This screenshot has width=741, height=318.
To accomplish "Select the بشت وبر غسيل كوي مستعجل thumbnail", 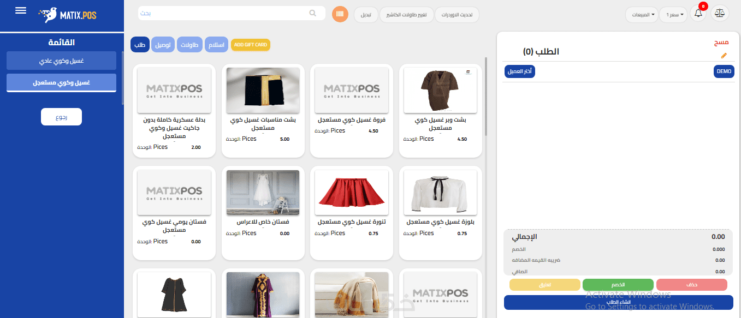I will tap(441, 90).
